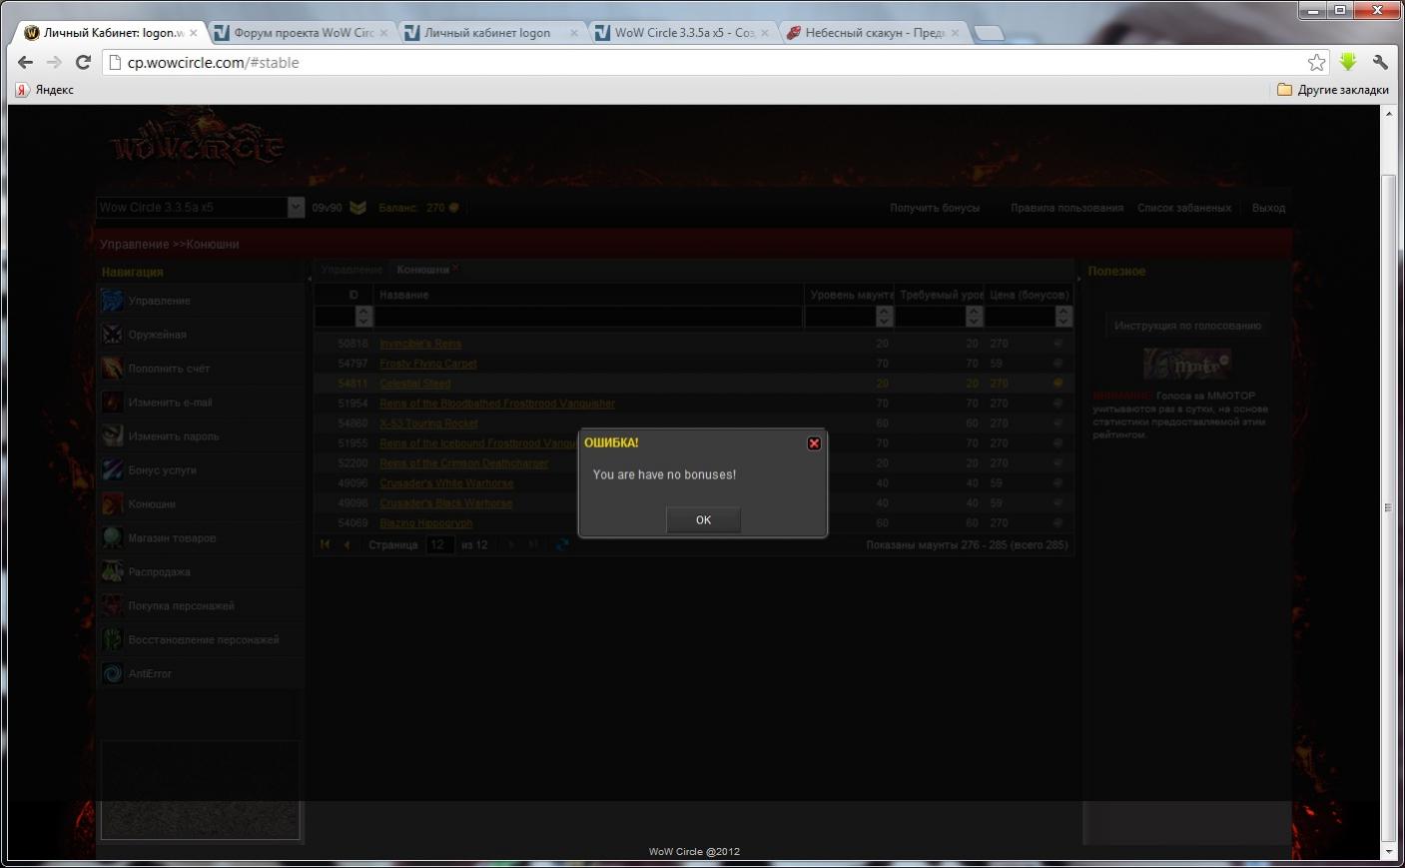This screenshot has height=868, width=1405.
Task: Open Chrome wrench settings menu
Action: 1381,62
